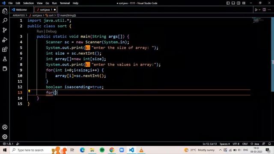Open the Terminal menu
Image resolution: width=274 pixels, height=154 pixels.
tap(65, 3)
